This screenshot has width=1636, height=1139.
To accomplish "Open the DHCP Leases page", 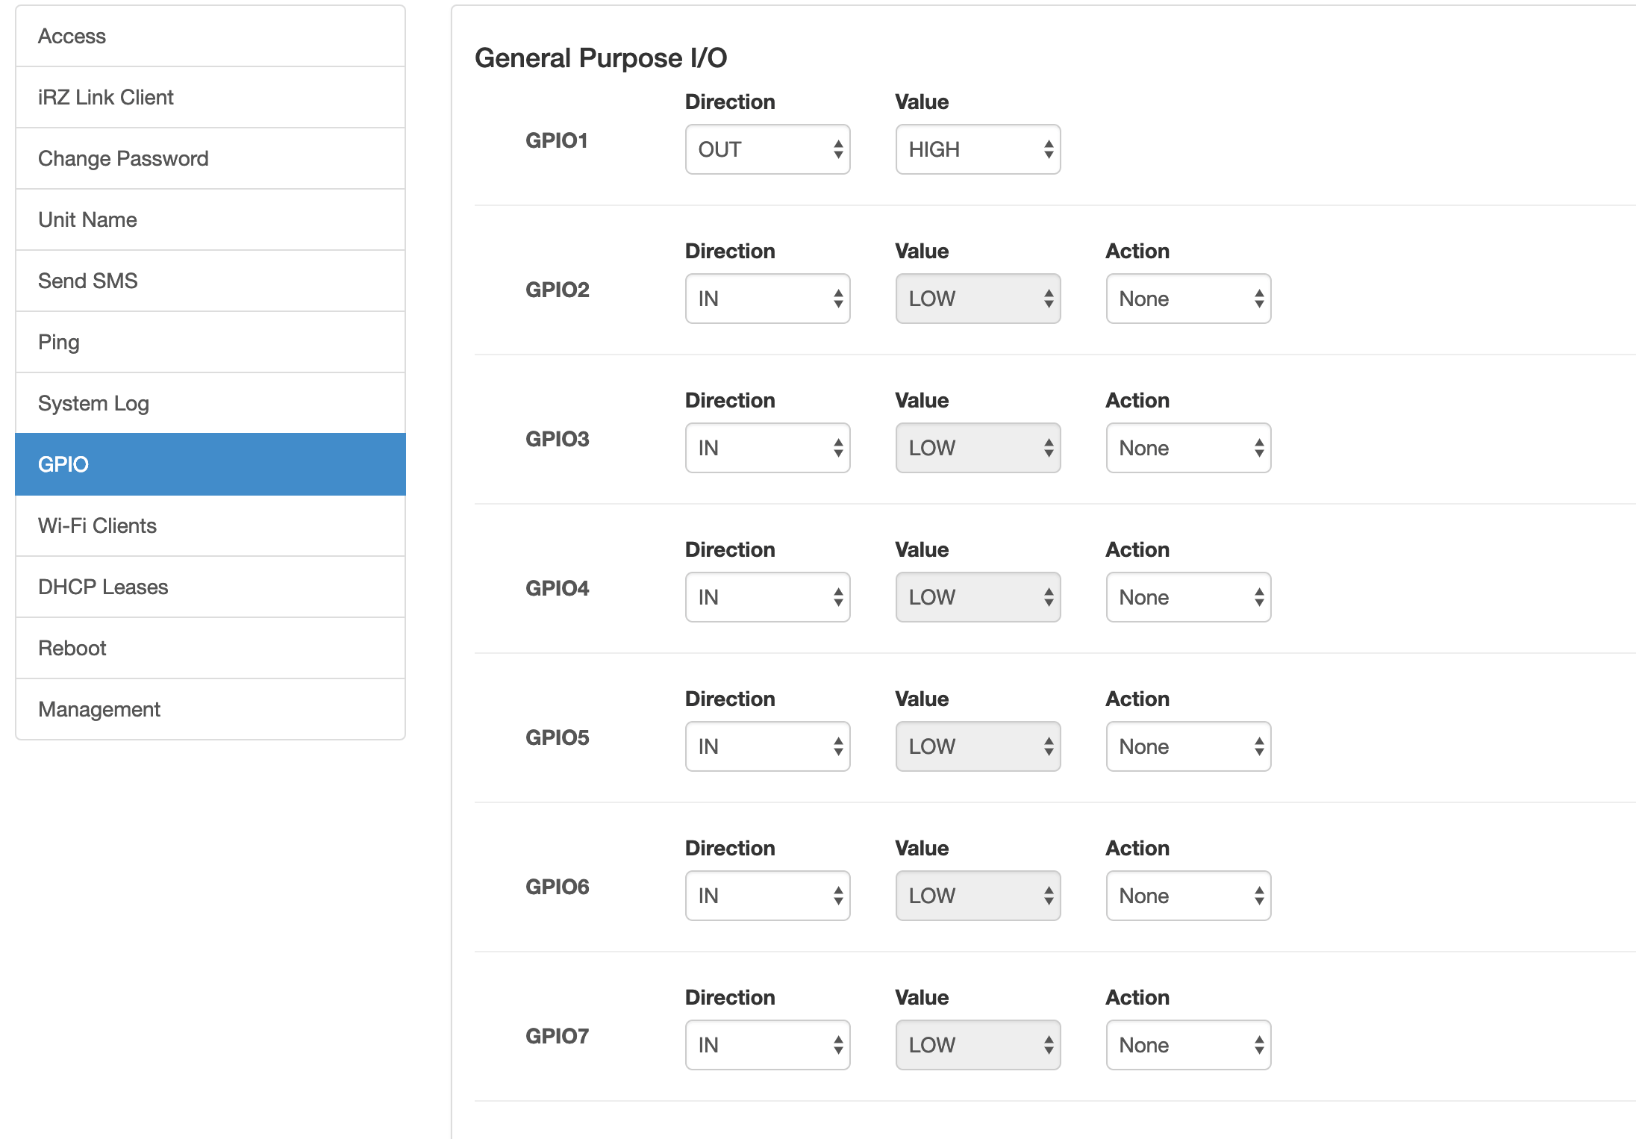I will point(210,587).
